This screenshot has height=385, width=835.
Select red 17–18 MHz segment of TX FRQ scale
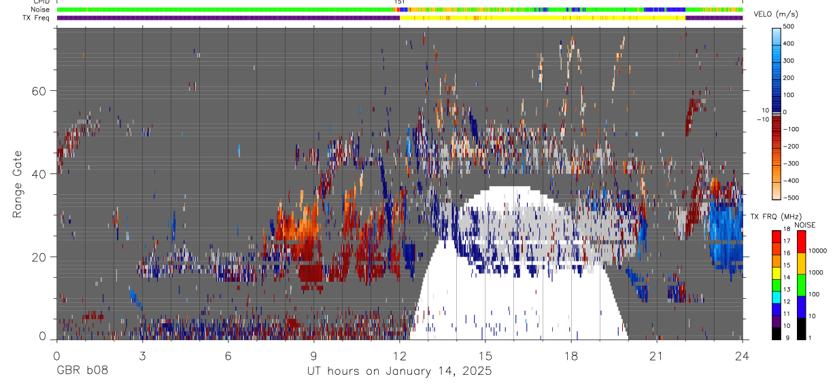point(777,236)
